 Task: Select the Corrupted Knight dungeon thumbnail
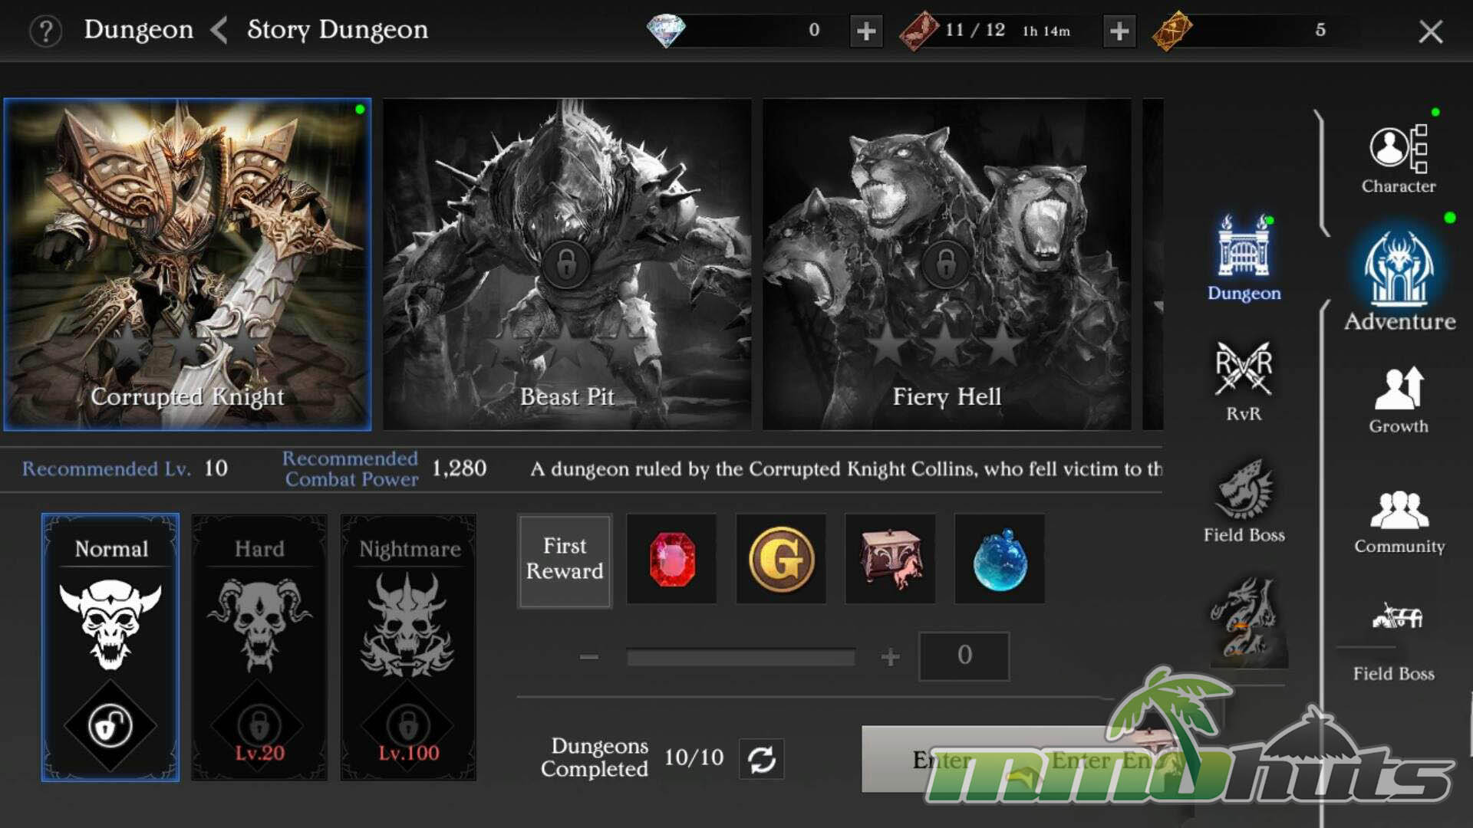[x=187, y=264]
